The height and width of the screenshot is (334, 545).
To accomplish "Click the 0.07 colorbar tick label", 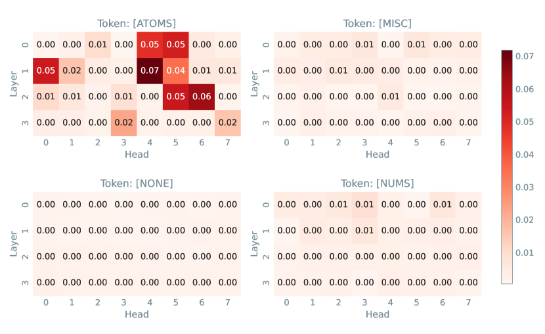I will (x=525, y=57).
